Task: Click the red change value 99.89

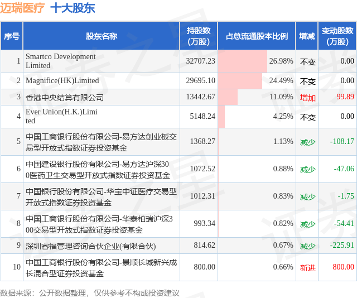Action: coord(345,97)
